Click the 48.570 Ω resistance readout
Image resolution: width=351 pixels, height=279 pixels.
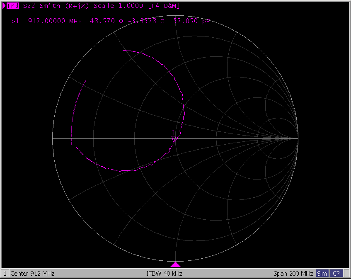point(107,21)
